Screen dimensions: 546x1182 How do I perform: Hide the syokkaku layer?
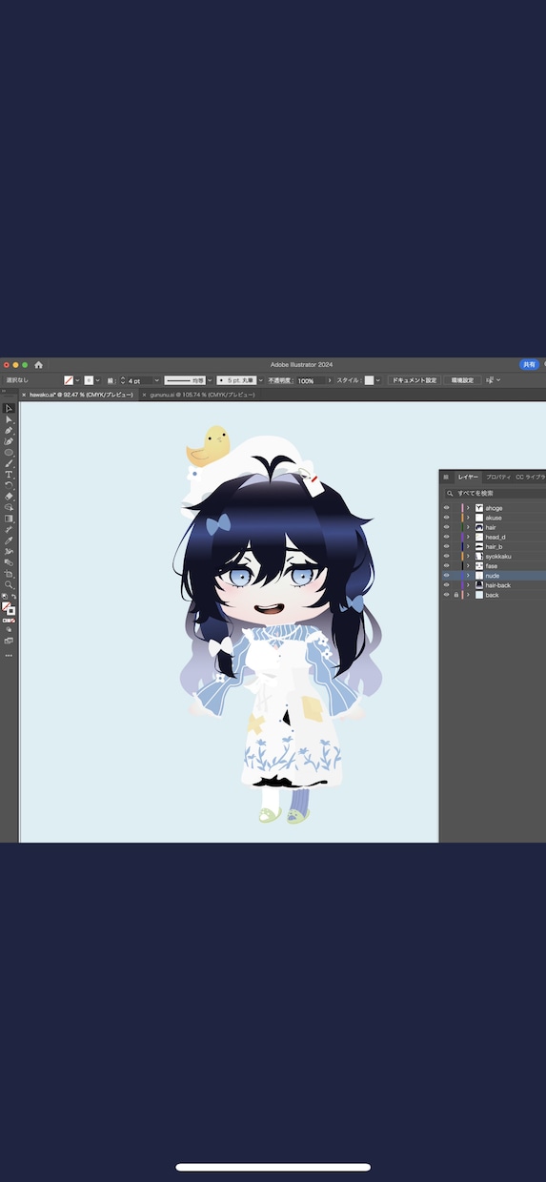point(446,556)
